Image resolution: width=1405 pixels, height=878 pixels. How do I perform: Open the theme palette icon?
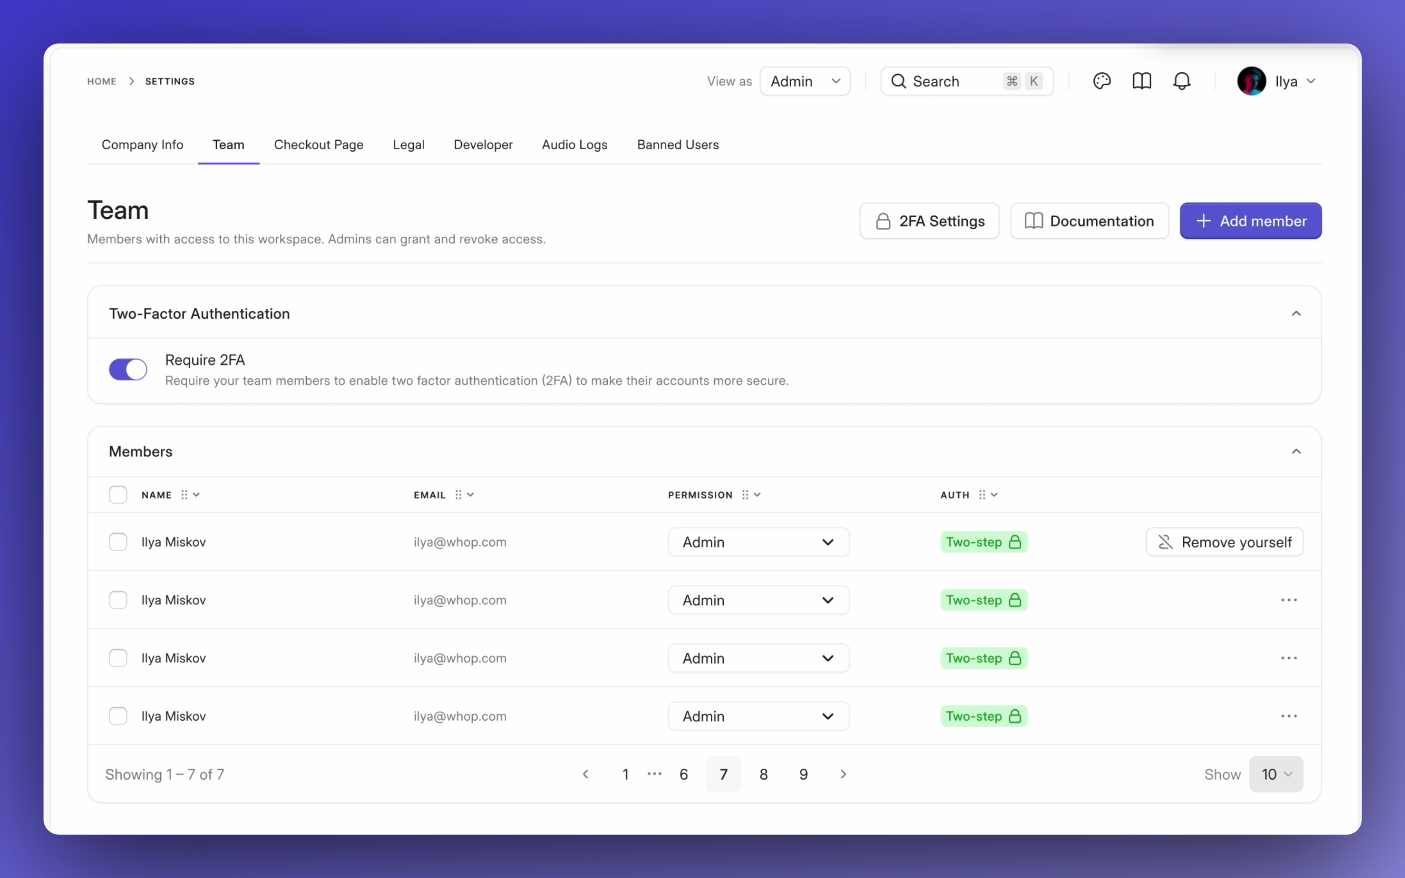coord(1102,81)
